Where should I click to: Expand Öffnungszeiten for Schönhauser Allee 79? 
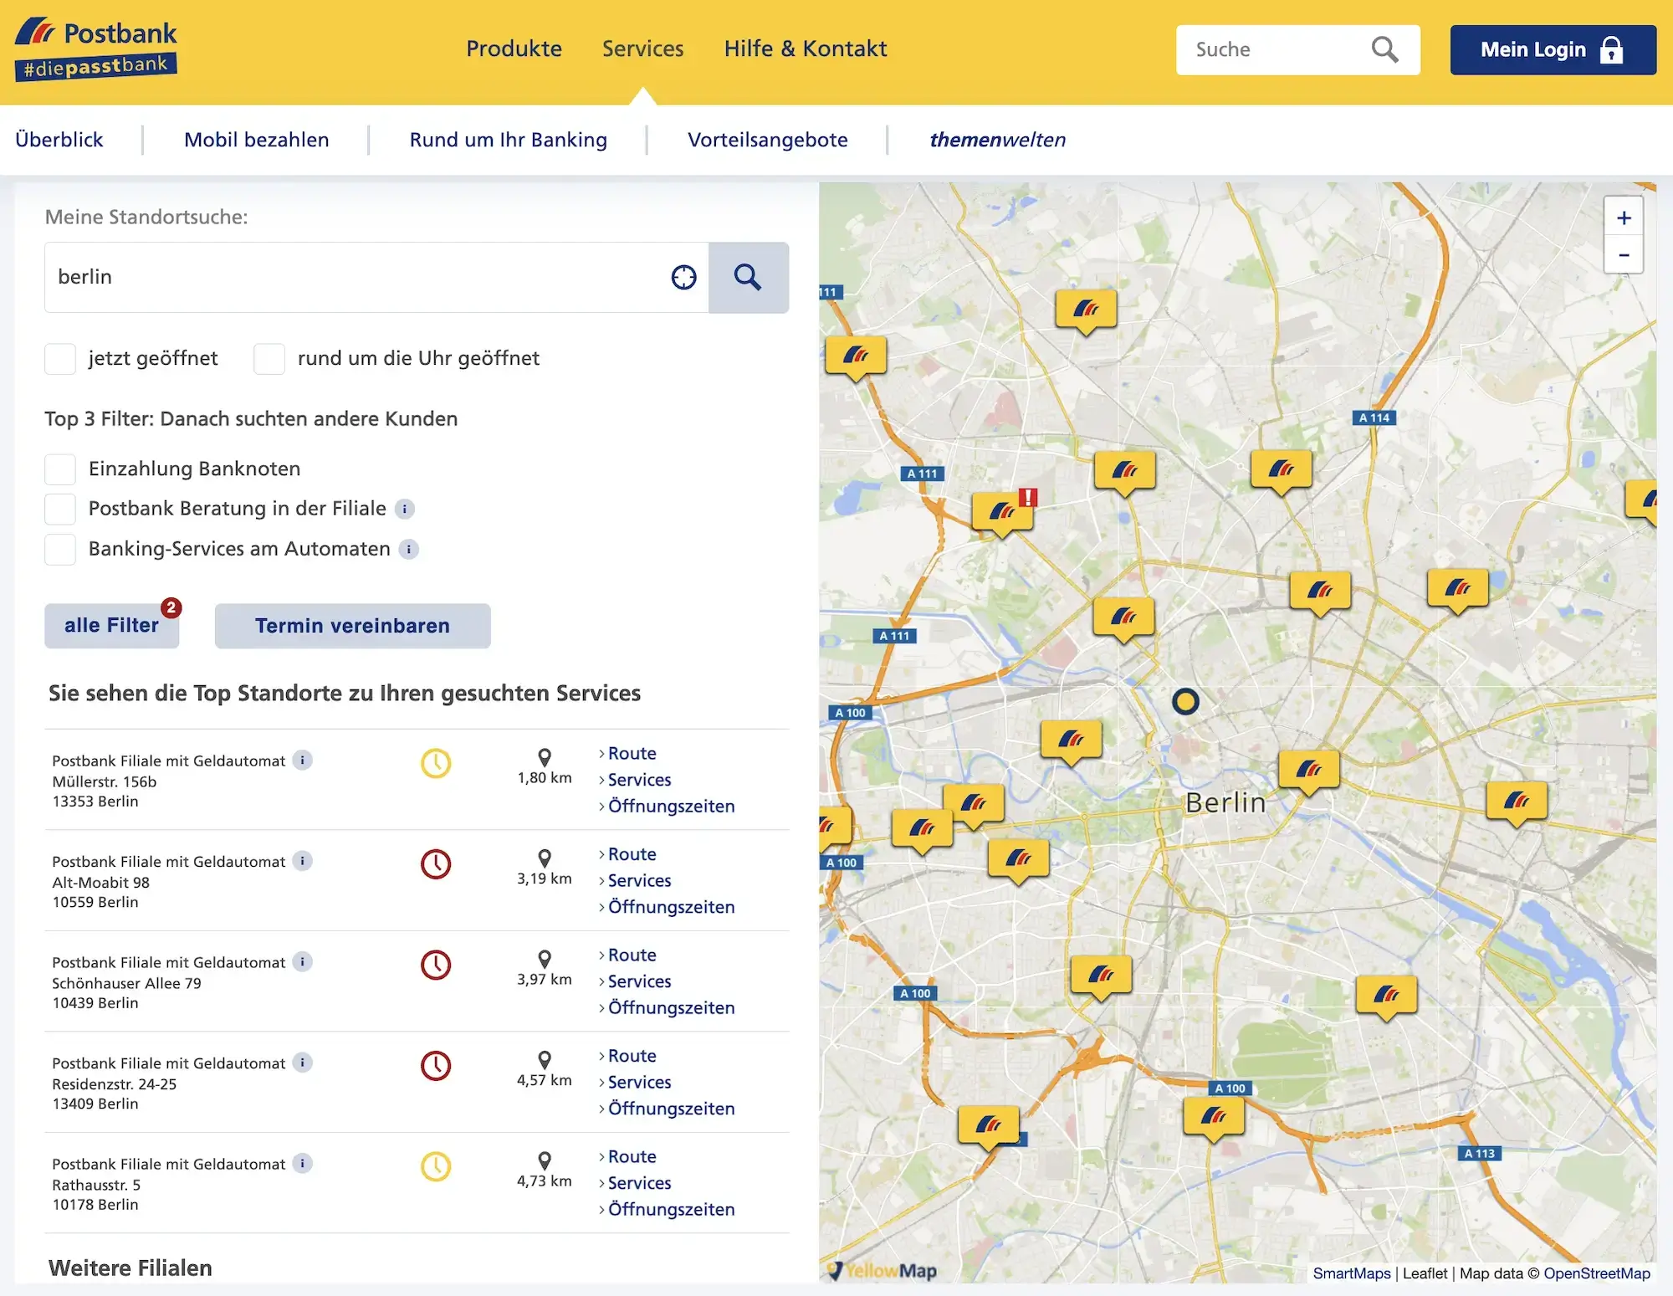671,1008
